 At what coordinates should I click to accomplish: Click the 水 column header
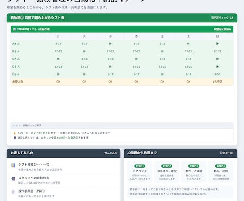110,36
